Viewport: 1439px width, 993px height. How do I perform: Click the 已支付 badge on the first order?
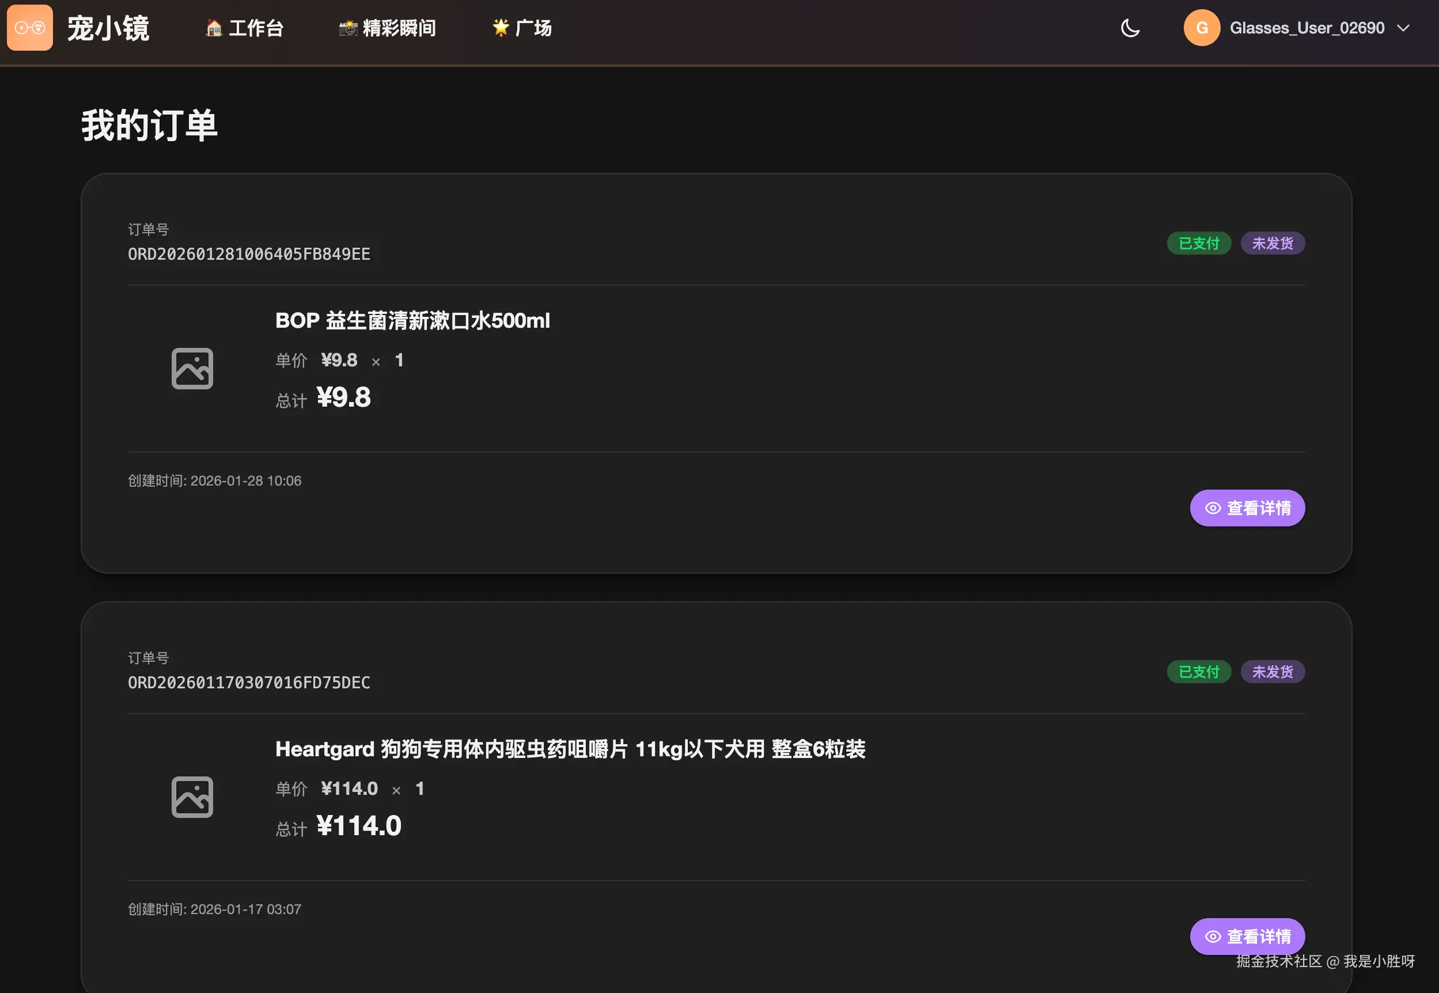coord(1198,243)
